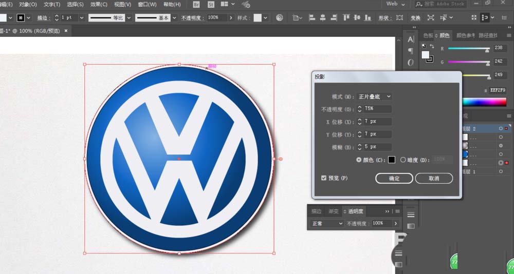Open Transparency panel options menu icon
The image size is (514, 274).
pyautogui.click(x=398, y=211)
